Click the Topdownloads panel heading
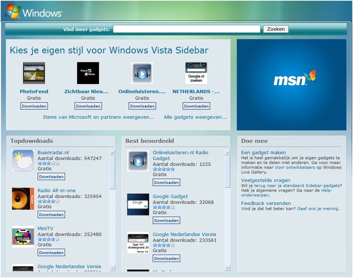The height and width of the screenshot is (278, 353). 32,141
